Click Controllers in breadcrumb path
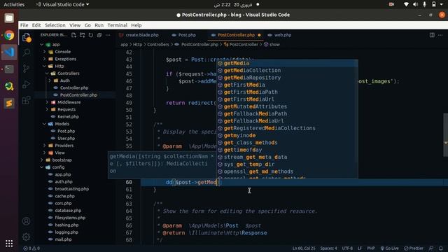The image size is (448, 252). click(158, 45)
